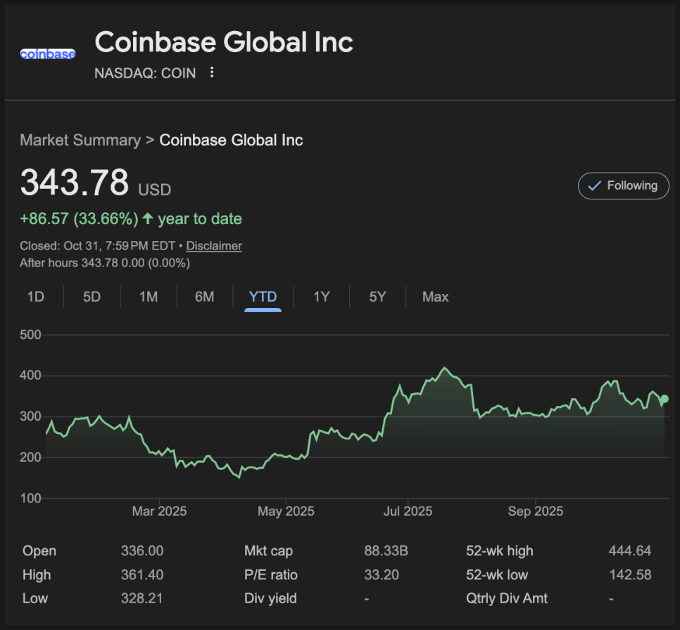
Task: Click the Mkt cap value 88.33B
Action: [386, 551]
